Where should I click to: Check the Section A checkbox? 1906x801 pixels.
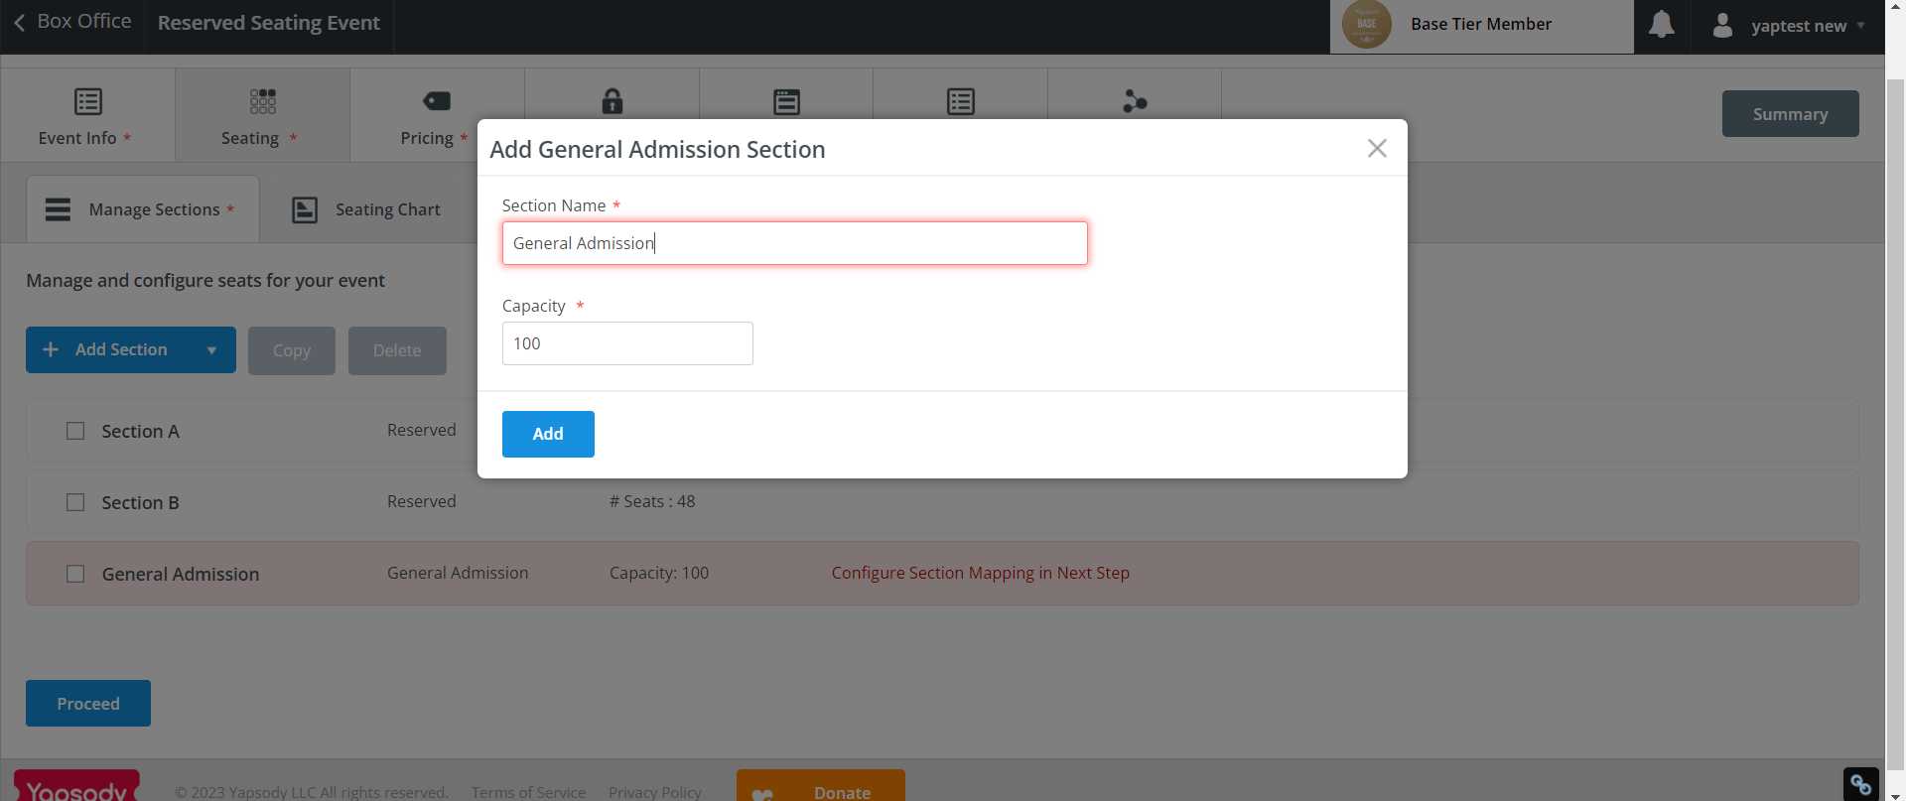click(x=74, y=431)
